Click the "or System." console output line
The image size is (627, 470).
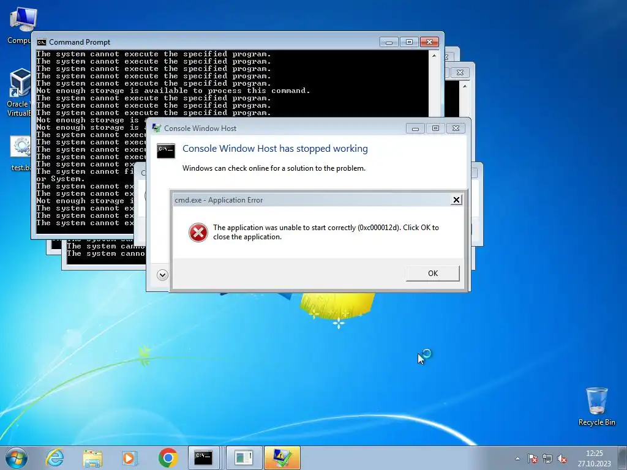pyautogui.click(x=61, y=179)
